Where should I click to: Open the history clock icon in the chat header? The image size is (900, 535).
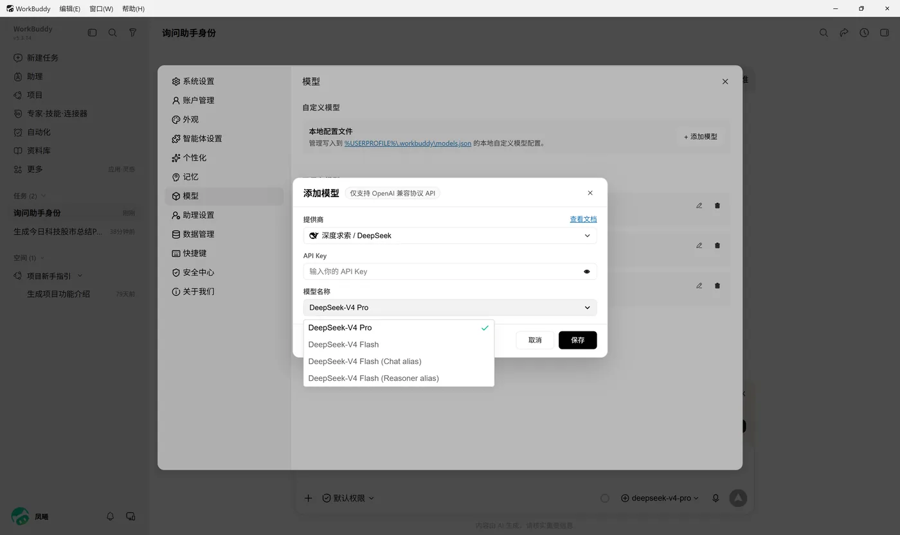(865, 33)
